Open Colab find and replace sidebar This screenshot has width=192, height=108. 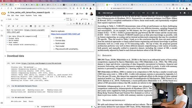tap(2, 25)
